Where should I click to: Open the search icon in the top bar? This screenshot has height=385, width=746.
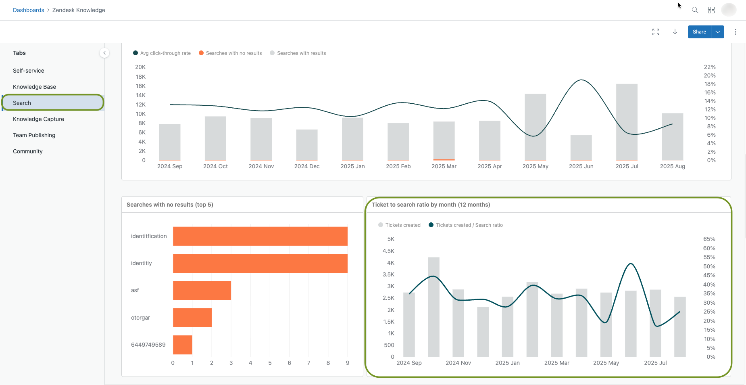coord(695,10)
